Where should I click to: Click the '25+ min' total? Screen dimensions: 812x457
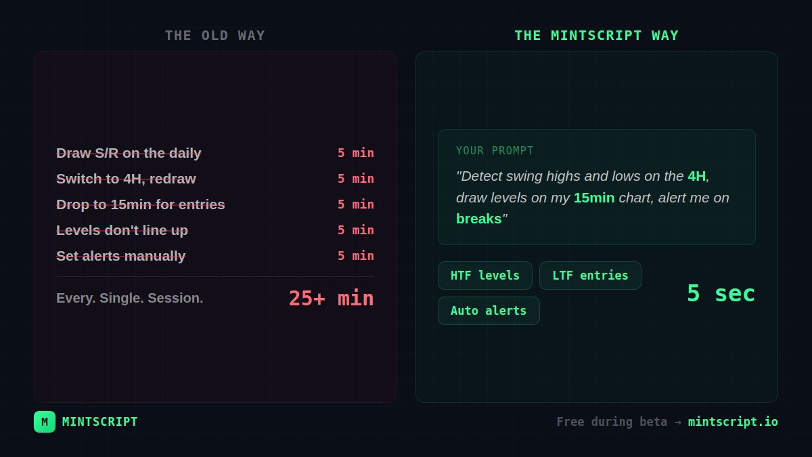332,298
